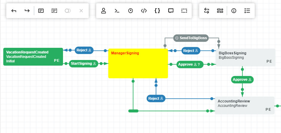
Task: Open the timers clock icon
Action: coord(130,11)
